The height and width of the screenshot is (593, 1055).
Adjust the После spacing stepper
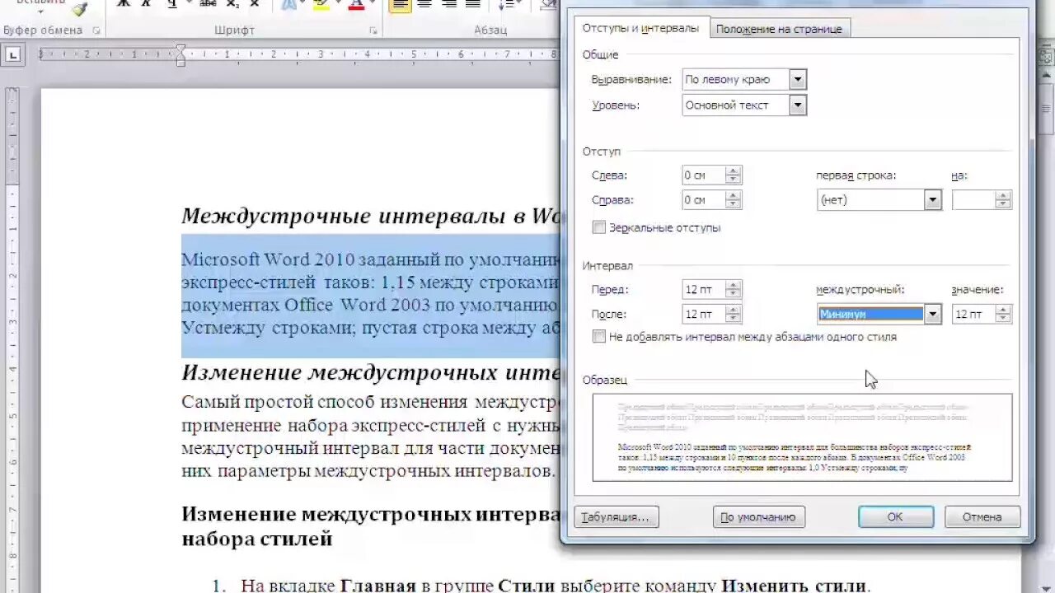click(x=734, y=314)
